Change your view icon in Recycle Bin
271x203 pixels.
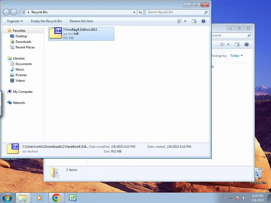point(180,21)
